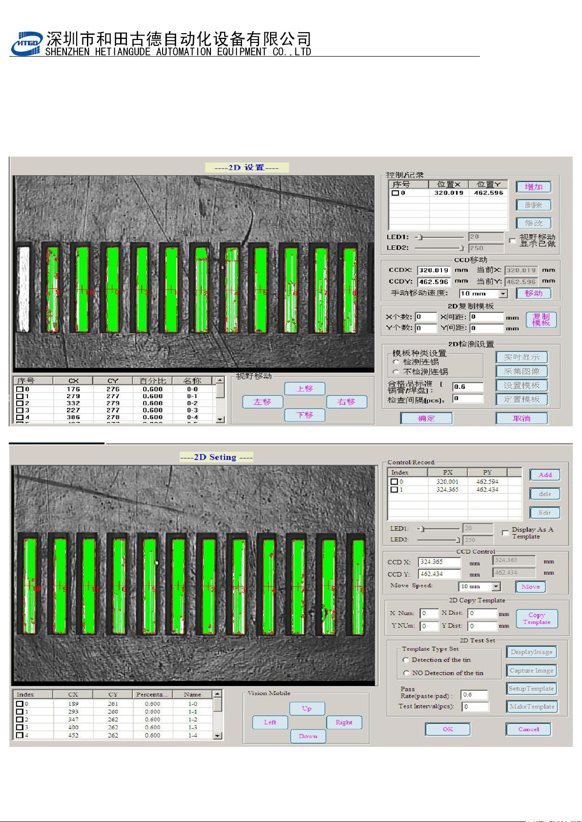Select NO Detection of the tin option
582x822 pixels.
click(x=406, y=673)
